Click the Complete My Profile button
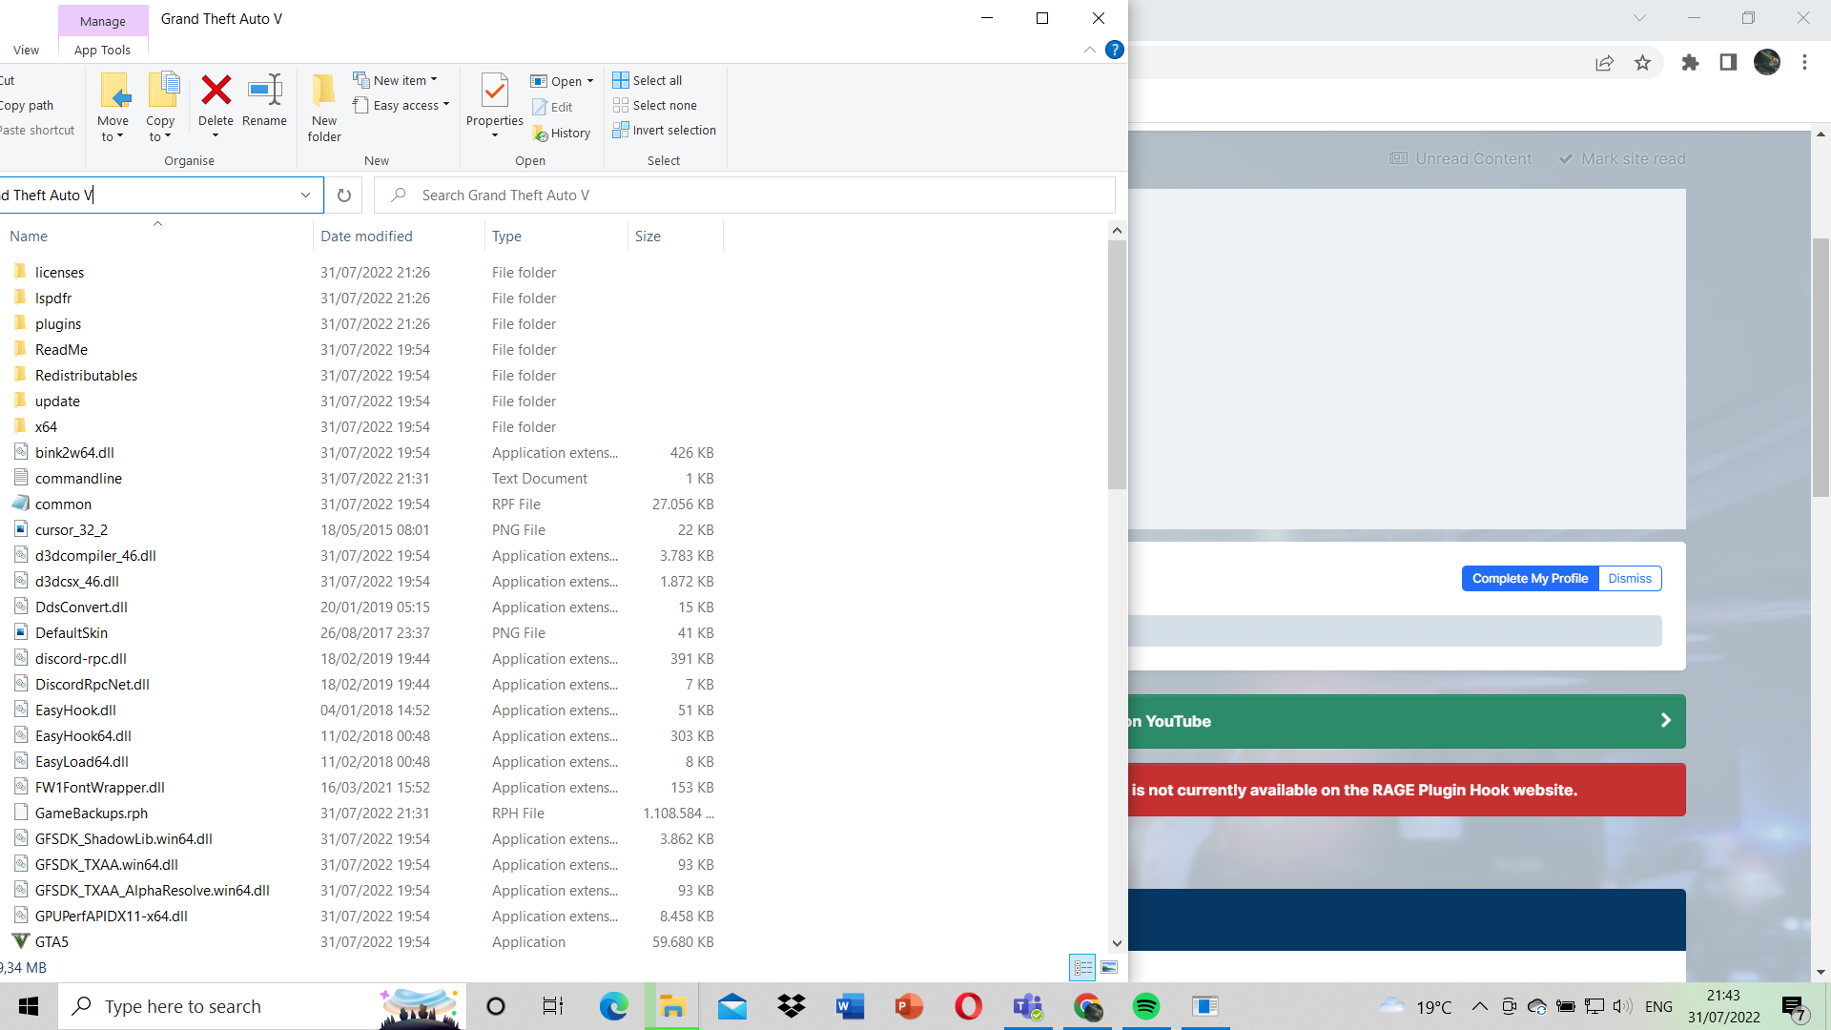Screen dimensions: 1831x1030 click(x=1529, y=579)
